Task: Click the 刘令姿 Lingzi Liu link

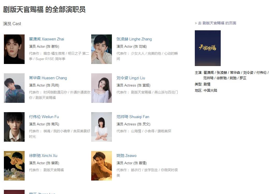Action: [131, 78]
